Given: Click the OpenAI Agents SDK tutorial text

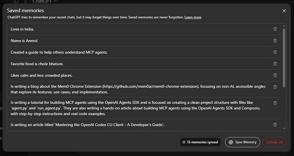Looking at the screenshot, I should coord(135,108).
